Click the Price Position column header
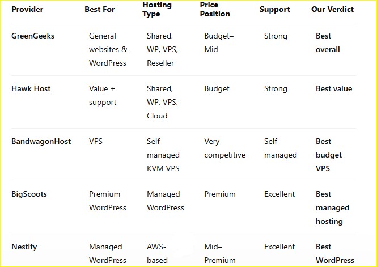Viewport: 377px width, 267px height. [215, 9]
